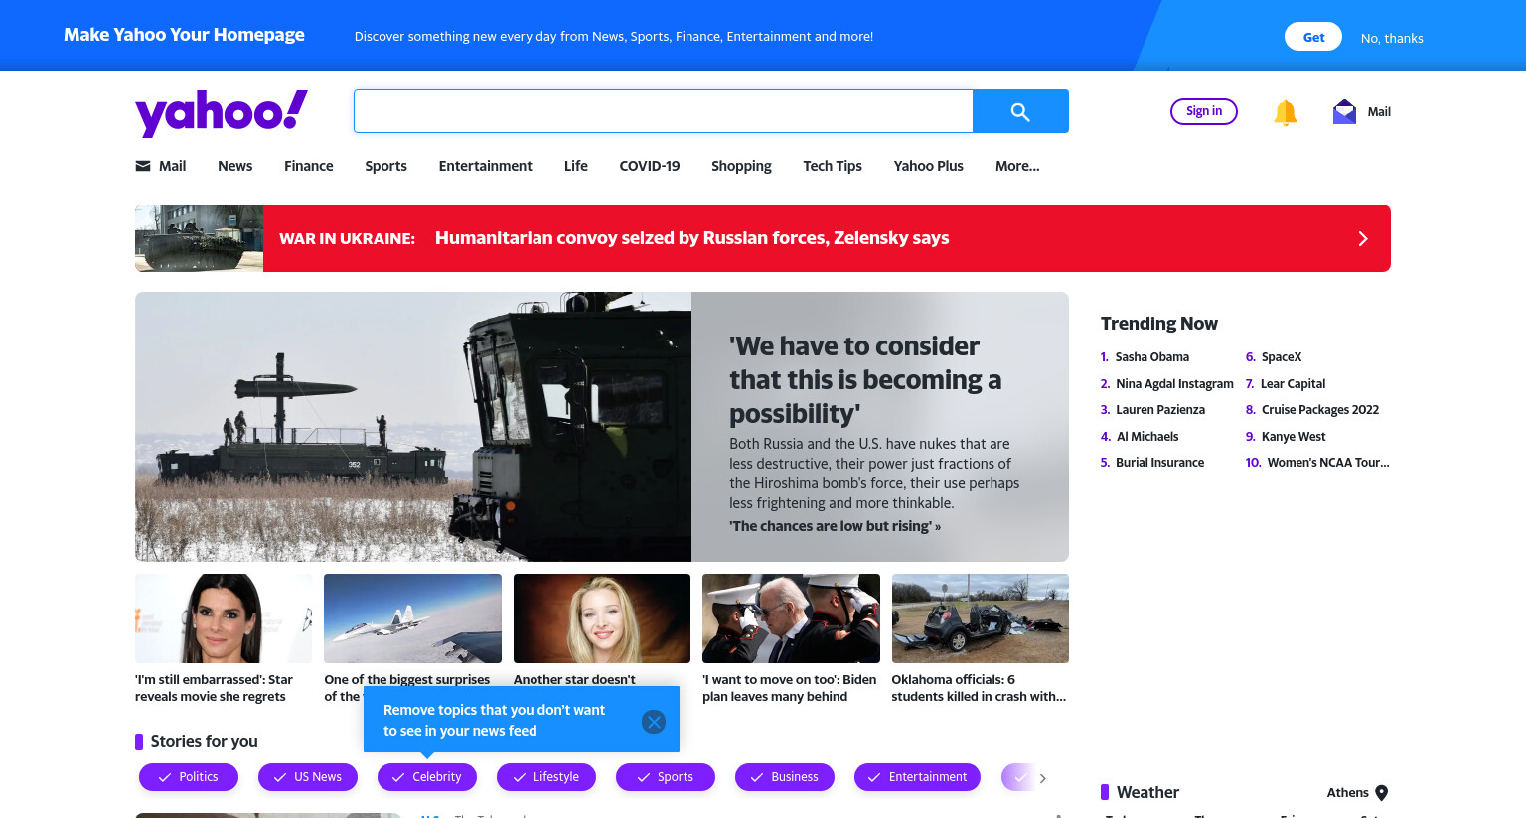The height and width of the screenshot is (818, 1526).
Task: Go to the Life section
Action: tap(576, 166)
